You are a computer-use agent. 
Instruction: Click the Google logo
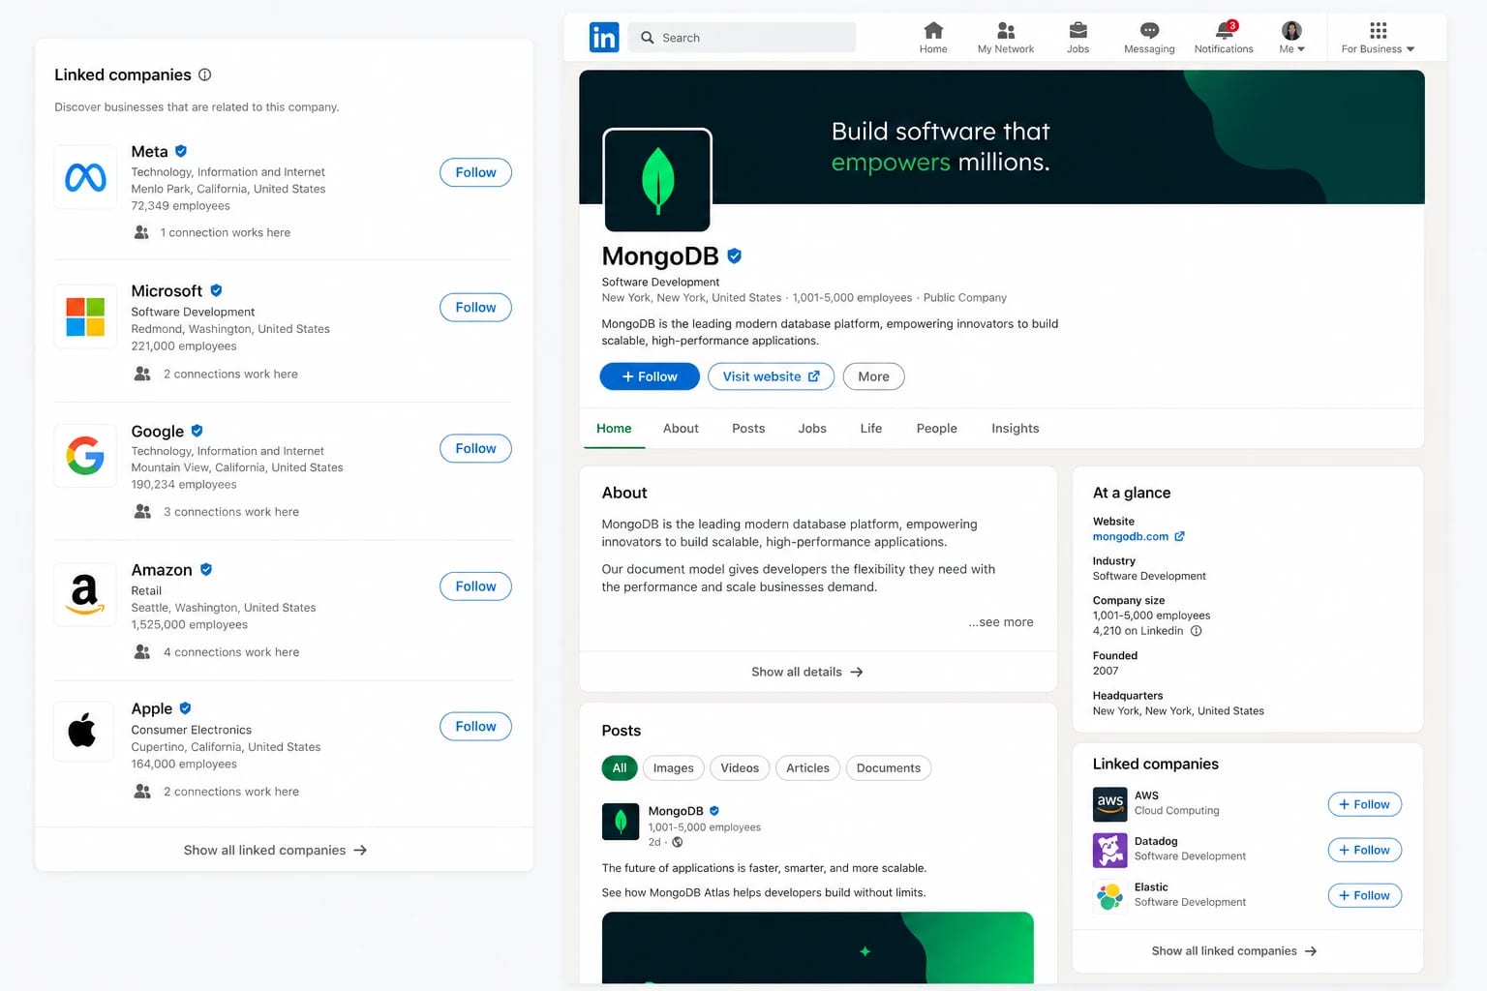(85, 456)
